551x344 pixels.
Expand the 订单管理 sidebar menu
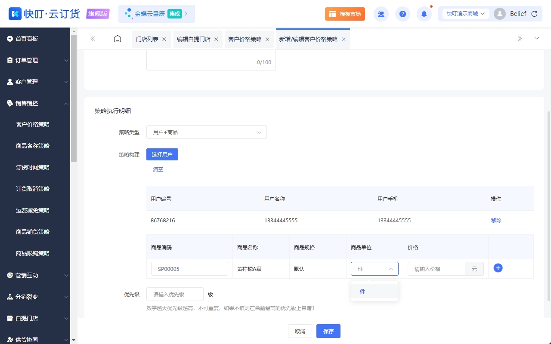pos(35,60)
